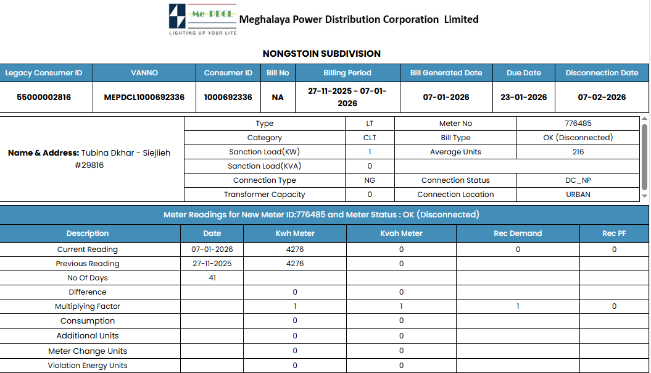
Task: Click the MePDCL logo image
Action: (x=202, y=19)
